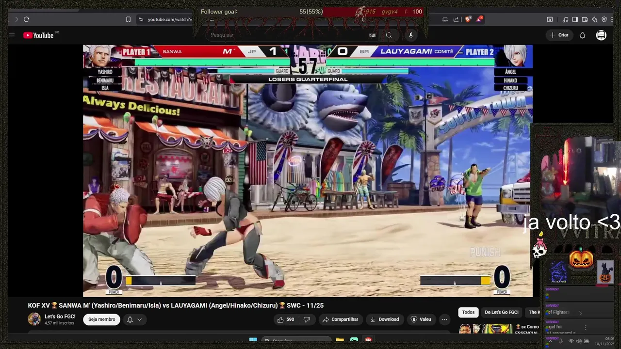Open the tab search icon
The image size is (621, 349).
(550, 19)
